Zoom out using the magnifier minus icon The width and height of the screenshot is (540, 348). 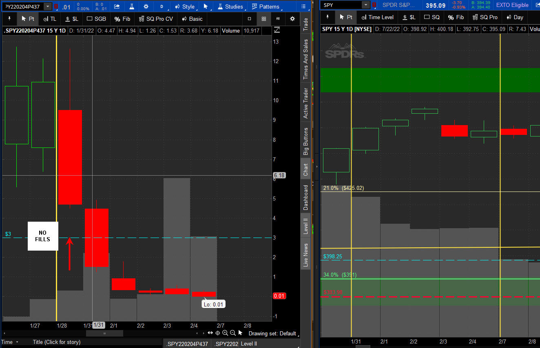(x=233, y=333)
